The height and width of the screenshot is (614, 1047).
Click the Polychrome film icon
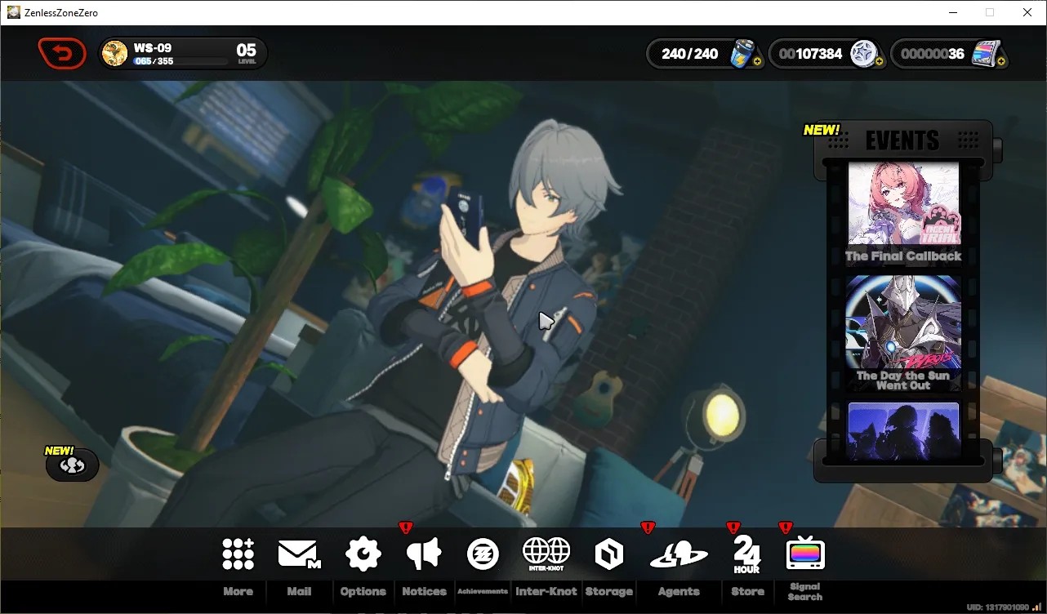click(x=985, y=53)
